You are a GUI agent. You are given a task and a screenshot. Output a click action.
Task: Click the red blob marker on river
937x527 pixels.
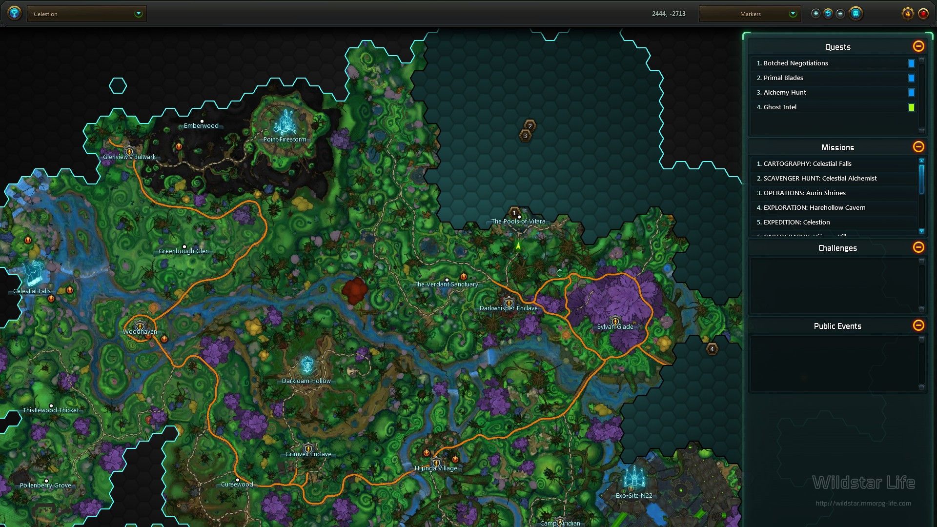355,291
